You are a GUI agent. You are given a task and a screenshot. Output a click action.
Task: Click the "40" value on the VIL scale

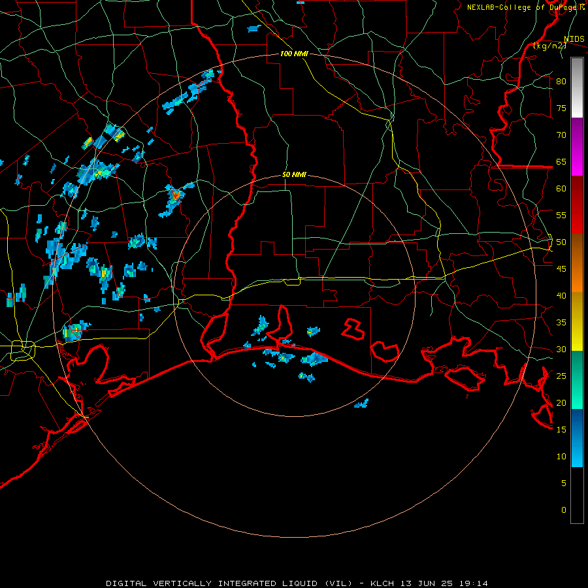pyautogui.click(x=561, y=296)
